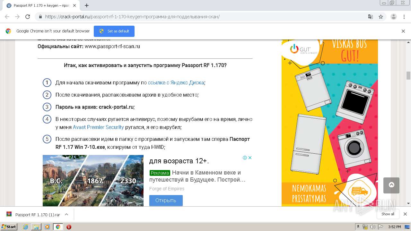Open the Yandex Disk download link

[176, 82]
